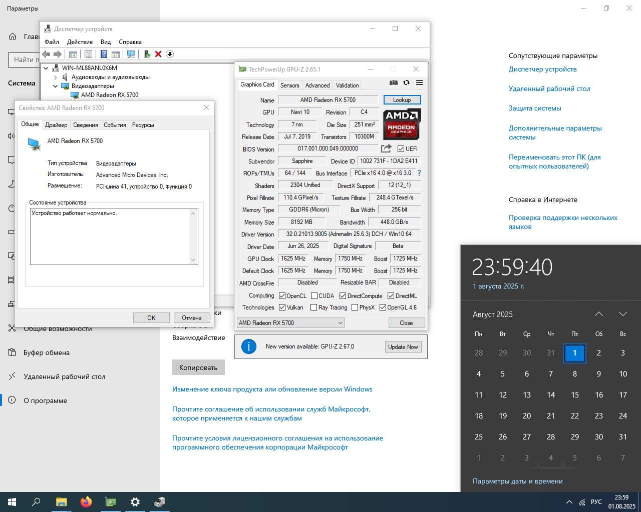Image resolution: width=641 pixels, height=512 pixels.
Task: Click Device Manager back arrow toolbar icon
Action: [x=46, y=54]
